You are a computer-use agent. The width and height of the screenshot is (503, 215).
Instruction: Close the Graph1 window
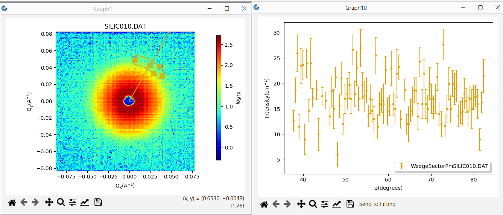click(x=244, y=8)
